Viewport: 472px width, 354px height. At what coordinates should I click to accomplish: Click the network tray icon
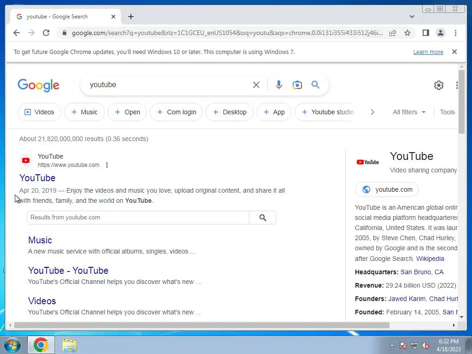pos(414,345)
